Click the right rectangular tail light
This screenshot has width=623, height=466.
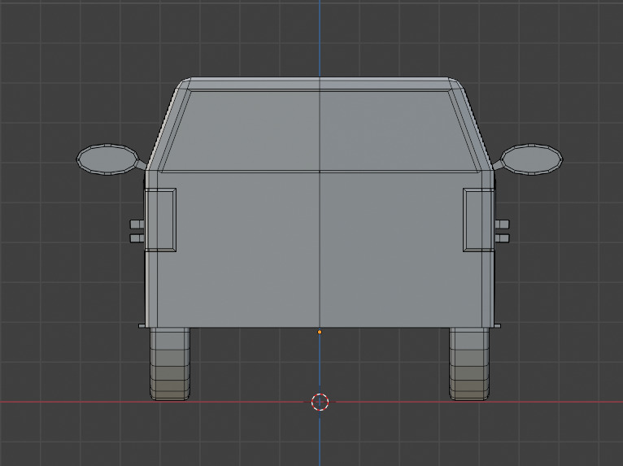click(479, 220)
